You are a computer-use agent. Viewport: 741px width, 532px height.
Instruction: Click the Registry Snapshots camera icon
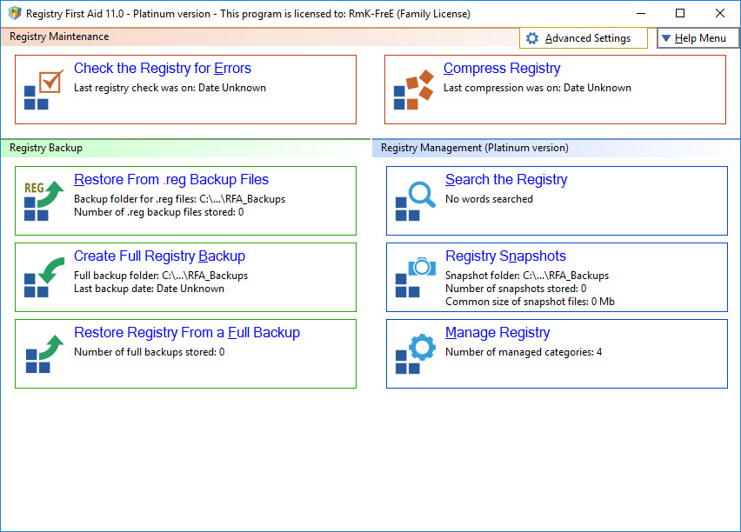tap(416, 277)
